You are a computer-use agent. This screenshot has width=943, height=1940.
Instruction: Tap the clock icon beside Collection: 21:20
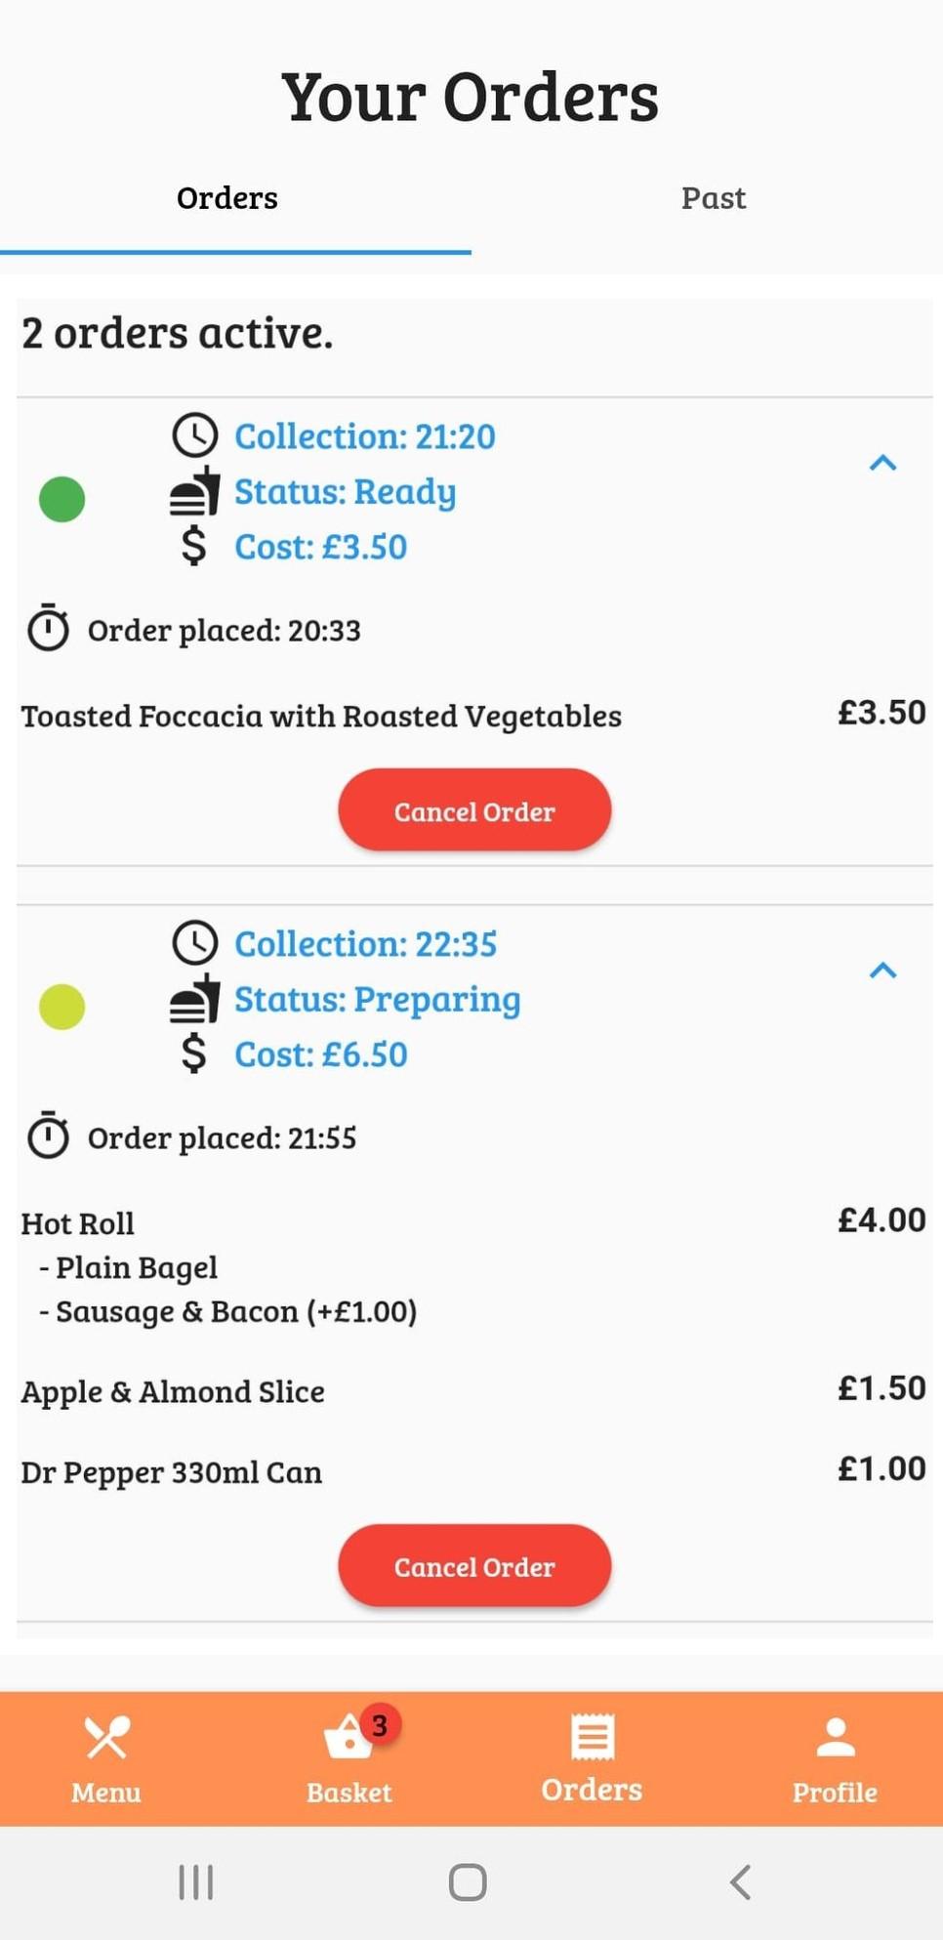pyautogui.click(x=195, y=435)
